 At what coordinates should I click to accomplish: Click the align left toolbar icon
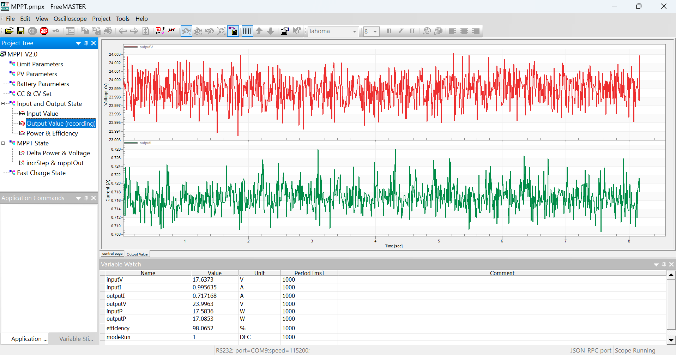(x=452, y=31)
